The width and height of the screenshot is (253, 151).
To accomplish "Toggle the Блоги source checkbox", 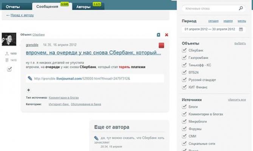I will coord(184,106).
